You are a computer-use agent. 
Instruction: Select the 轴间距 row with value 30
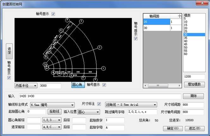pyautogui.click(x=156, y=28)
